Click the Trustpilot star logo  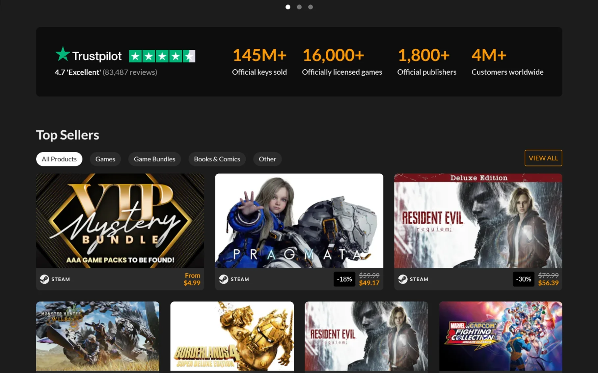(63, 54)
